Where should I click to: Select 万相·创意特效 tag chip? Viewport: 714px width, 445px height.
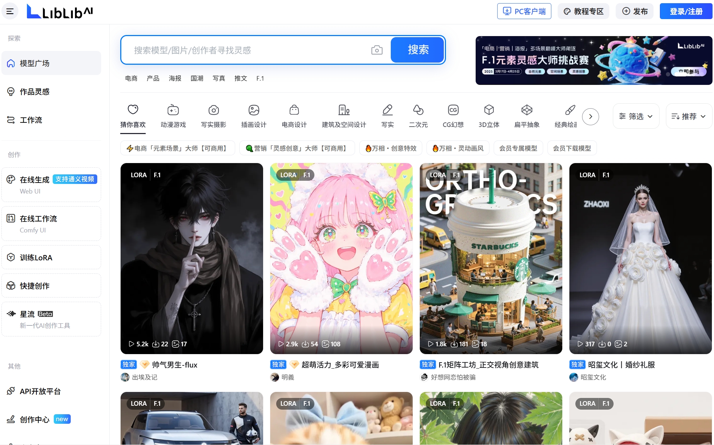pos(391,148)
